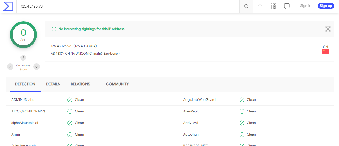Open the upload file icon
This screenshot has width=339, height=146.
260,6
